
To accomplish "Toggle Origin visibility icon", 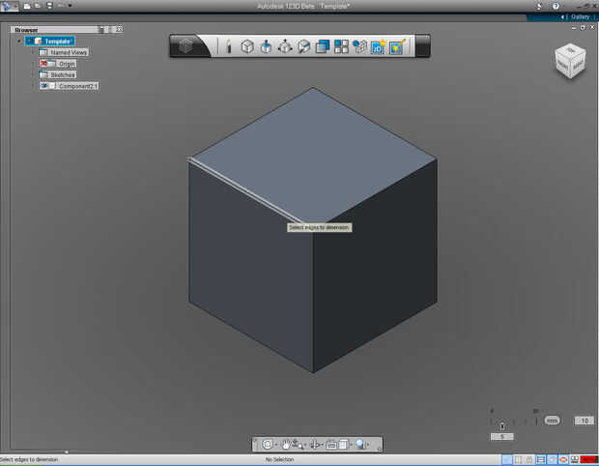I will tap(43, 64).
